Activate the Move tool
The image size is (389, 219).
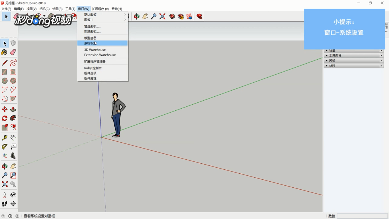5,109
